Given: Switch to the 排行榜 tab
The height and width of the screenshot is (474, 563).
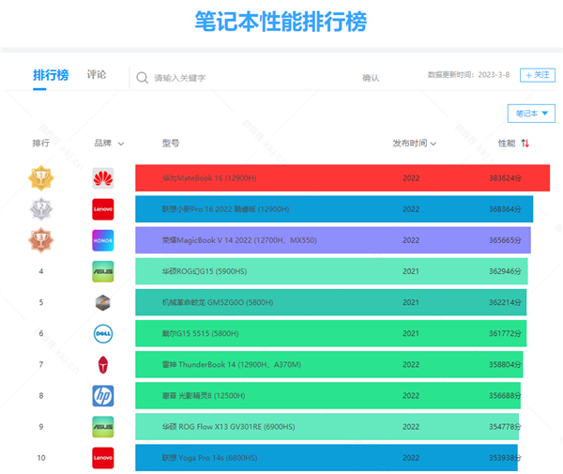Looking at the screenshot, I should (x=51, y=75).
